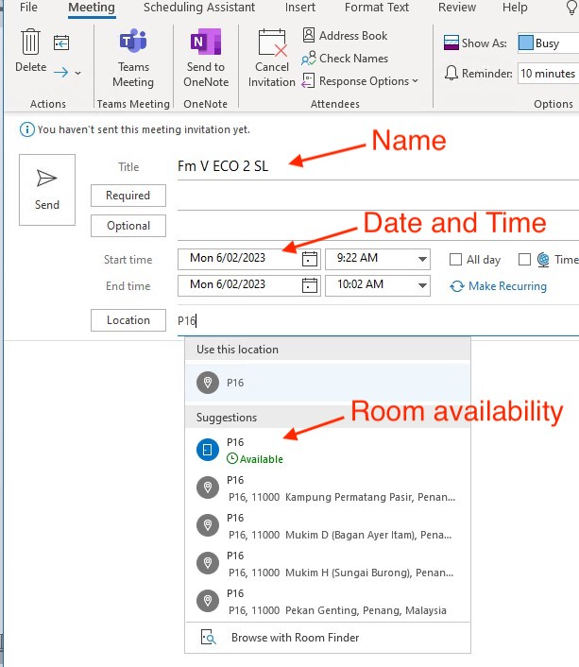579x667 pixels.
Task: Expand Response Options menu
Action: coord(360,81)
